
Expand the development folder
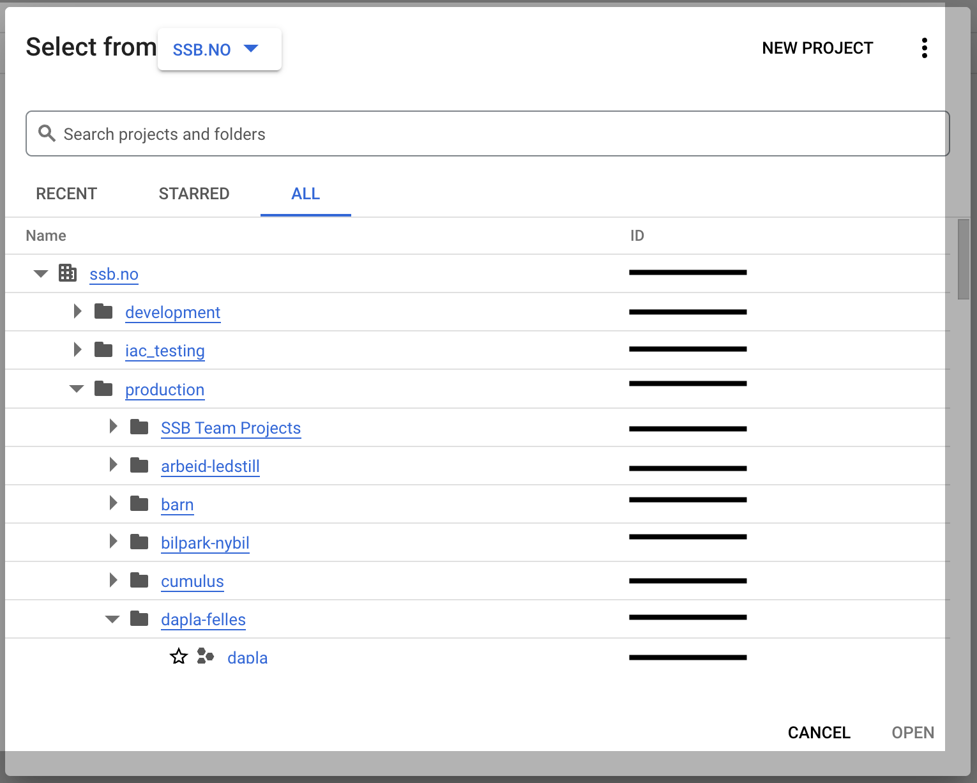tap(78, 311)
